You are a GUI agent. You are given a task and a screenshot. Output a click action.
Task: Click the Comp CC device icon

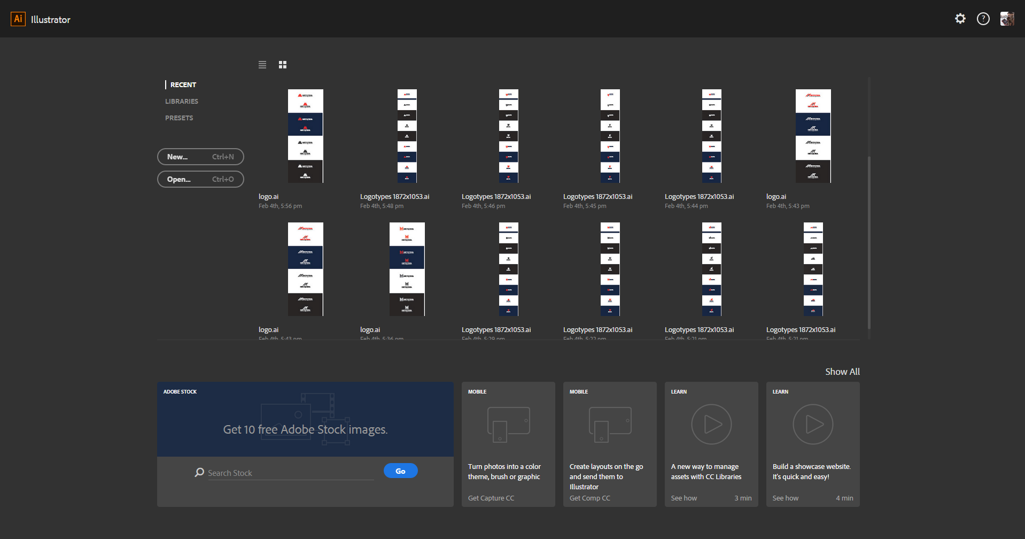(610, 425)
